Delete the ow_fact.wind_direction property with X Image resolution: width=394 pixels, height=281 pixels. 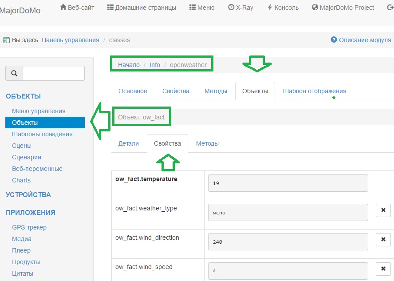click(383, 240)
